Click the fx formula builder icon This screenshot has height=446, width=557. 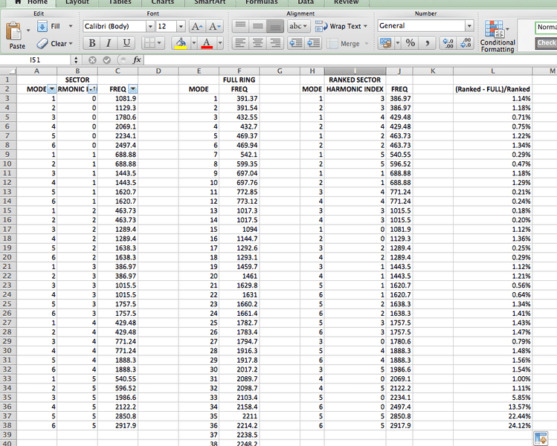coord(137,59)
